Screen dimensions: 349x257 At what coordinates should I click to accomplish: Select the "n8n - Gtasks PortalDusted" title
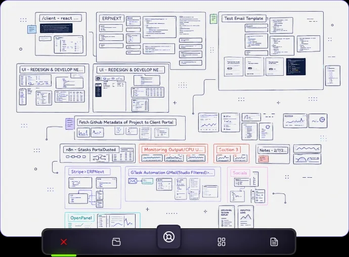click(x=91, y=150)
